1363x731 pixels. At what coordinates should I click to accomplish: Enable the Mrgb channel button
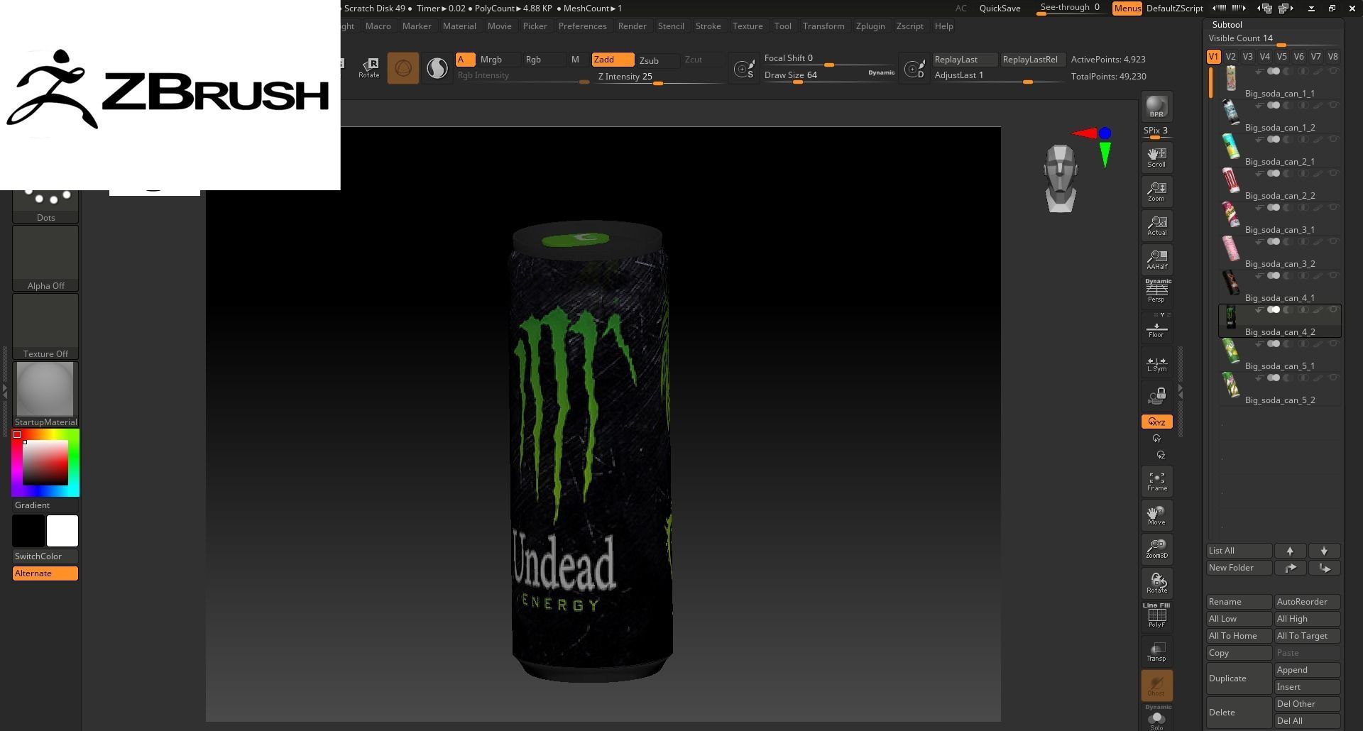point(498,60)
